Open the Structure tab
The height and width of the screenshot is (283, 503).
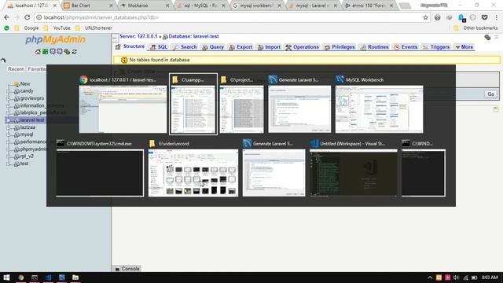click(x=130, y=46)
